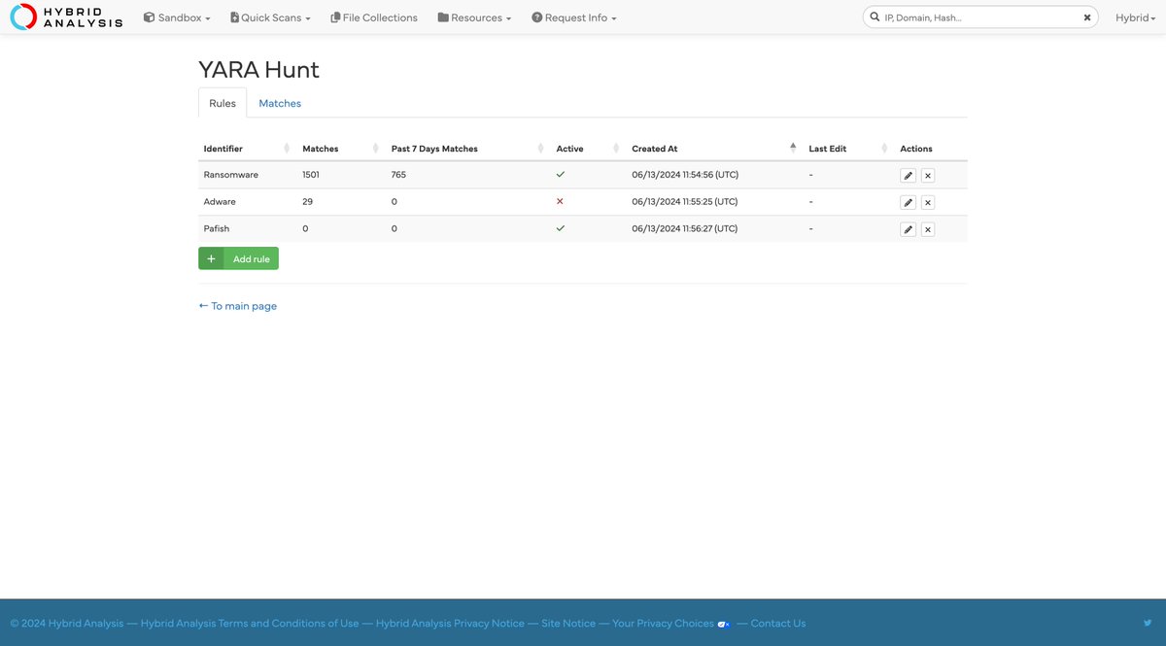Open Your Privacy Choices link
This screenshot has width=1166, height=646.
pyautogui.click(x=663, y=624)
